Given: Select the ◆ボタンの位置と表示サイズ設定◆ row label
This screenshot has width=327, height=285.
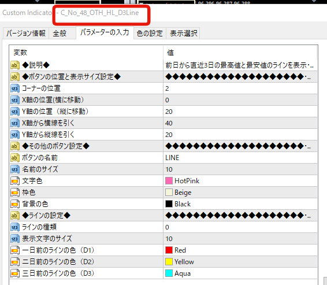Looking at the screenshot, I should pos(71,77).
